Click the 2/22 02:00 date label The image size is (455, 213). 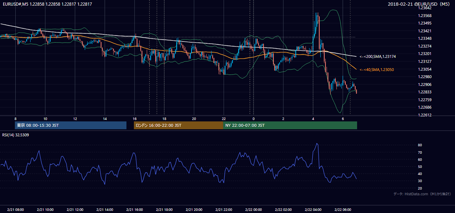coord(283,210)
